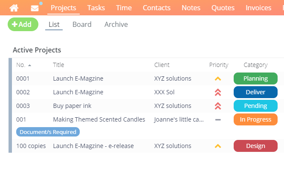Go to the Home icon

tap(14, 8)
